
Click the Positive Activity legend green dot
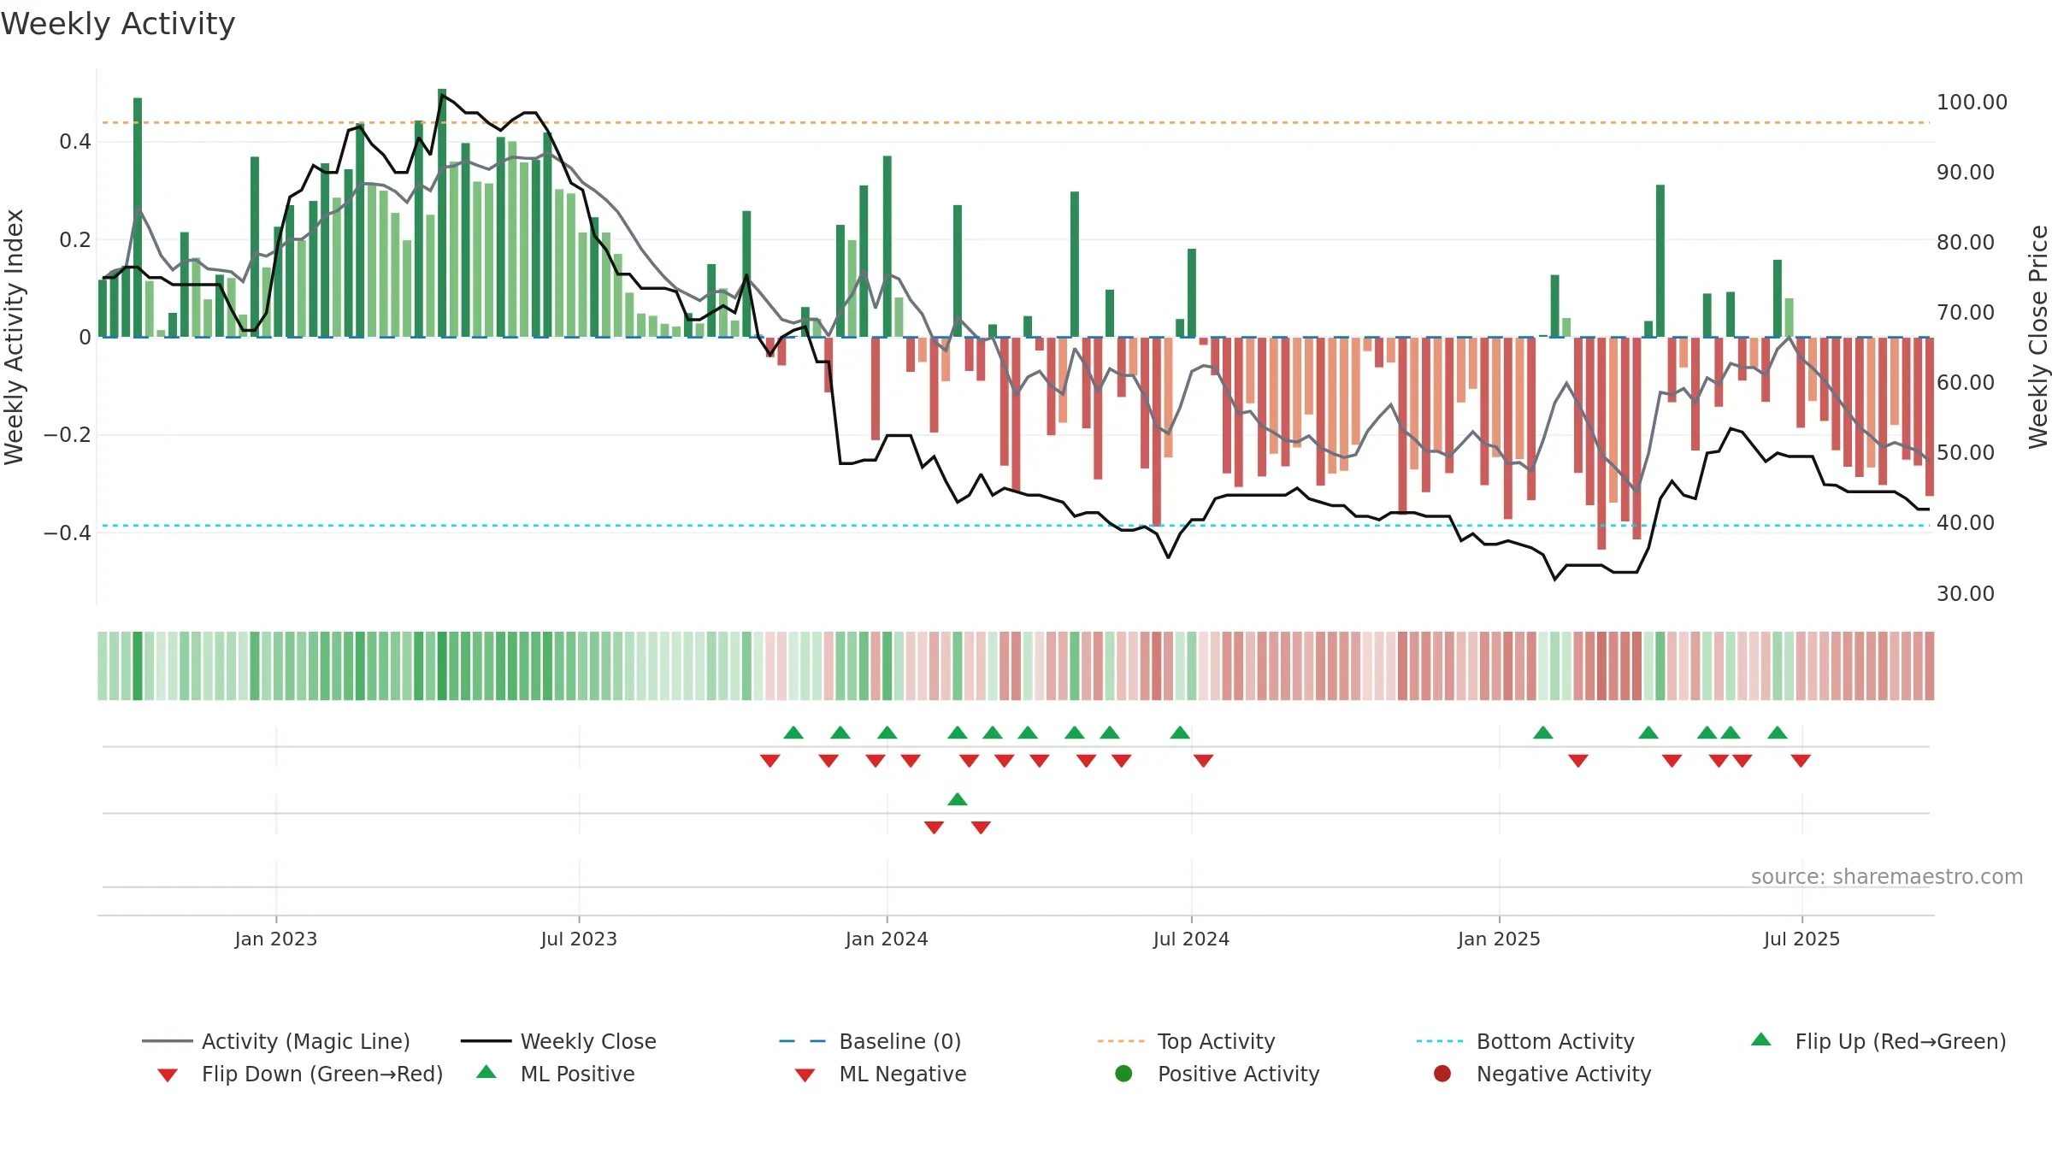coord(1123,1074)
